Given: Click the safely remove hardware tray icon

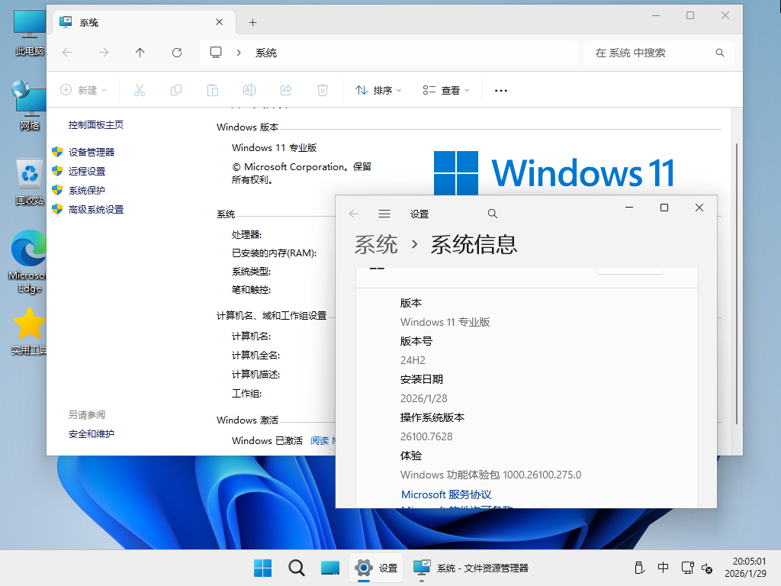Looking at the screenshot, I should pos(639,568).
